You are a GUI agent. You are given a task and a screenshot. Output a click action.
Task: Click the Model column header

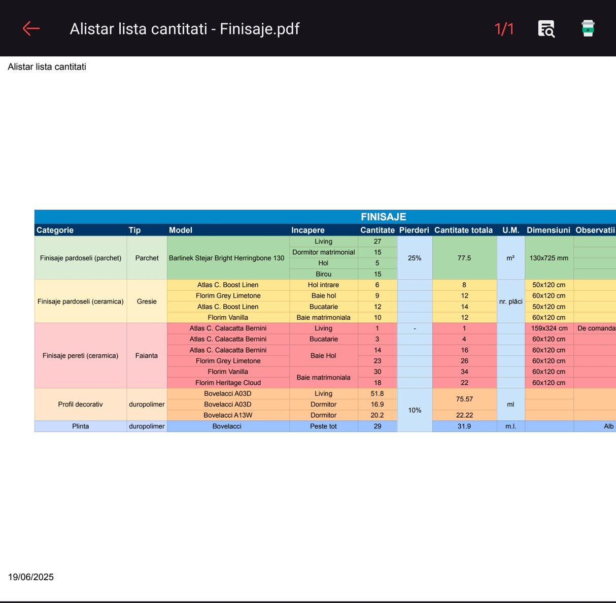coord(228,230)
